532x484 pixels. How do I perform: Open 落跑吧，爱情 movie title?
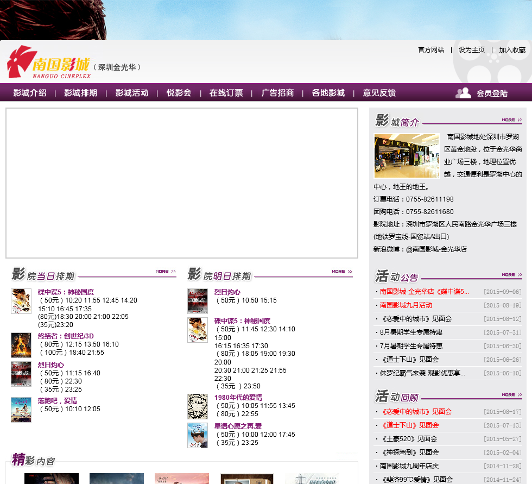(58, 400)
